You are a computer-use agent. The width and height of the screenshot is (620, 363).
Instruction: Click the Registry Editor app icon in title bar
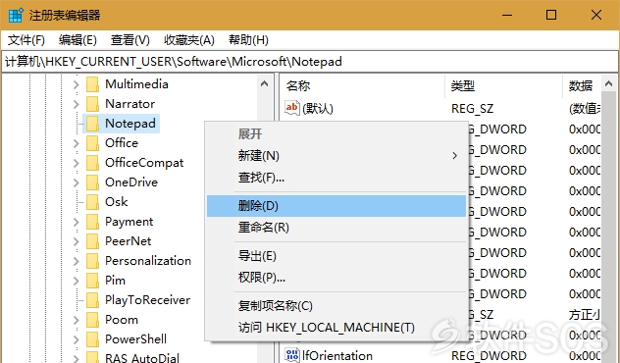tap(16, 15)
